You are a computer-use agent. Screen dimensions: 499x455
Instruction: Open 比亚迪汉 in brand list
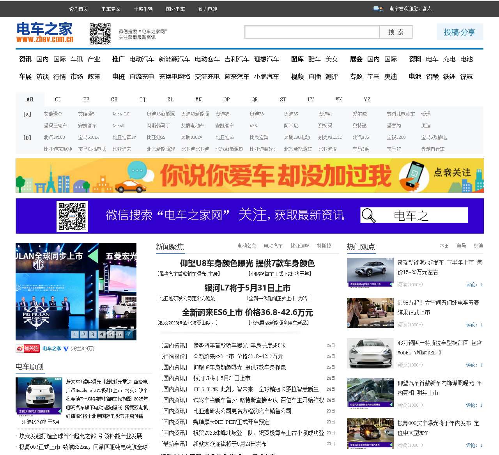coord(327,149)
